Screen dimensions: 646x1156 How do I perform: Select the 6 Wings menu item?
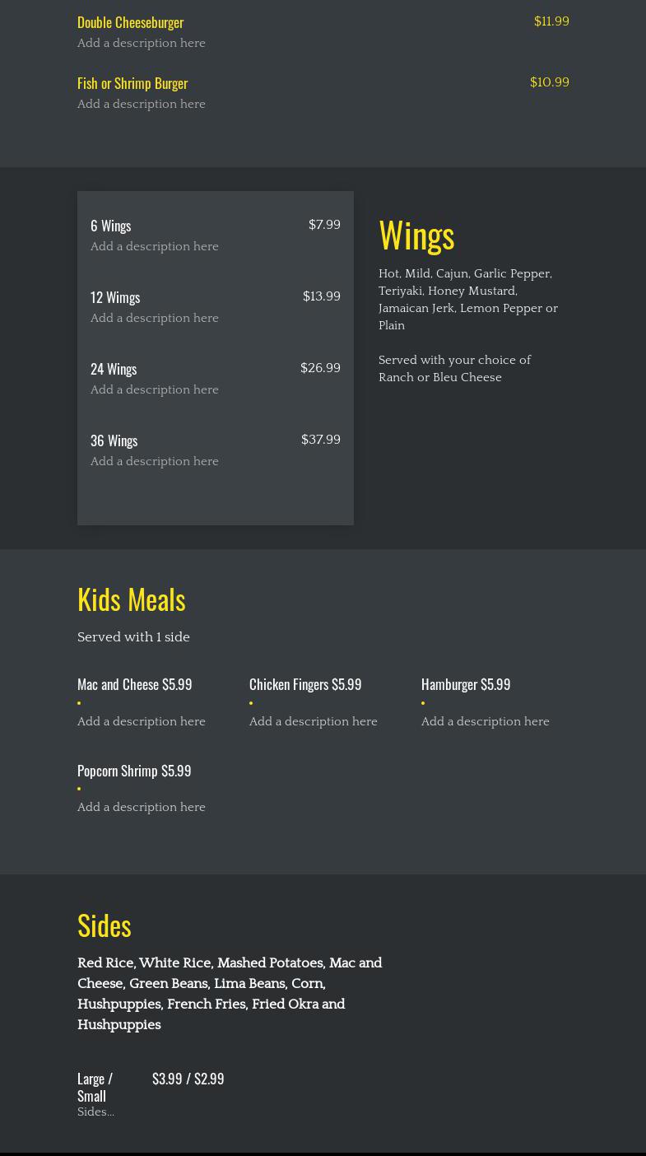[x=111, y=226]
